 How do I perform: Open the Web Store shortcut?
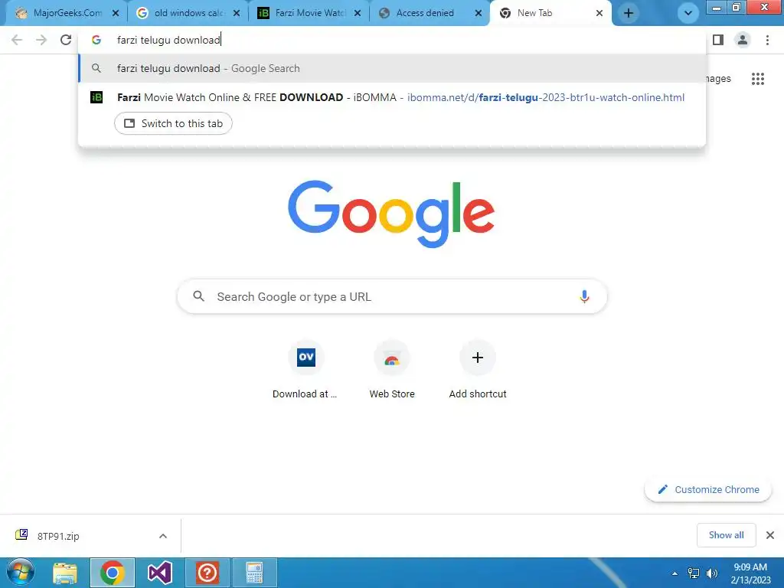(x=392, y=370)
